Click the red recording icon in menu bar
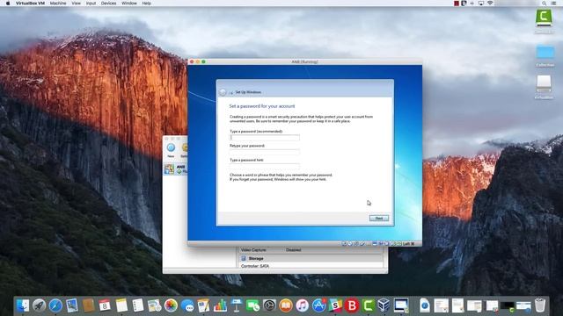 pyautogui.click(x=457, y=4)
